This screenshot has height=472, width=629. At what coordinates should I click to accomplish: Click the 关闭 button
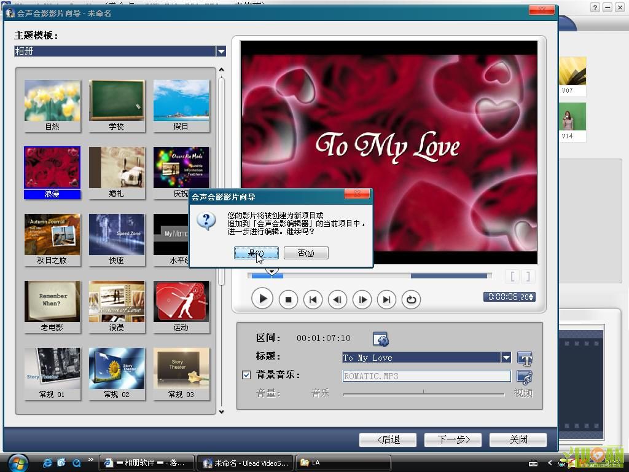(518, 440)
